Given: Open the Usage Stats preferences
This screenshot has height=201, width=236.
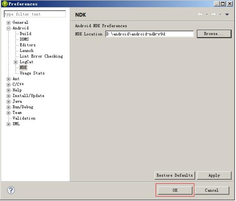Looking at the screenshot, I should click(32, 73).
